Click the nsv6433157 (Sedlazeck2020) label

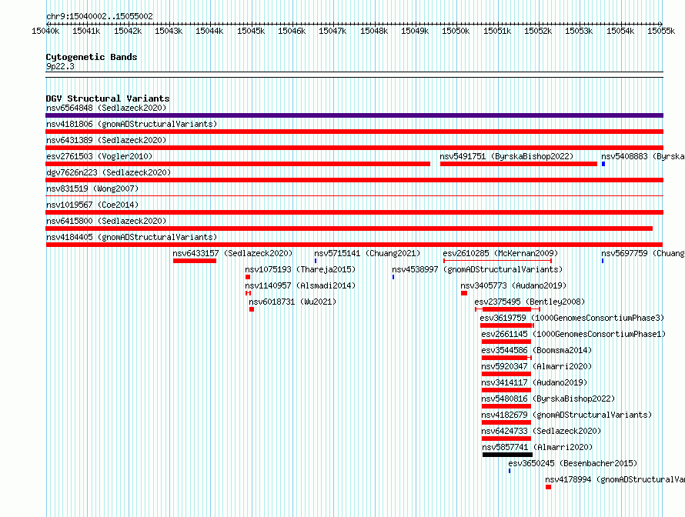click(x=232, y=253)
